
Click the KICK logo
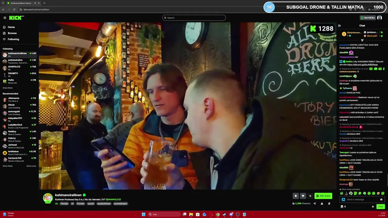click(16, 18)
